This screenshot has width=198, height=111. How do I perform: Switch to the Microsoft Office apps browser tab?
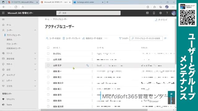click(x=23, y=2)
